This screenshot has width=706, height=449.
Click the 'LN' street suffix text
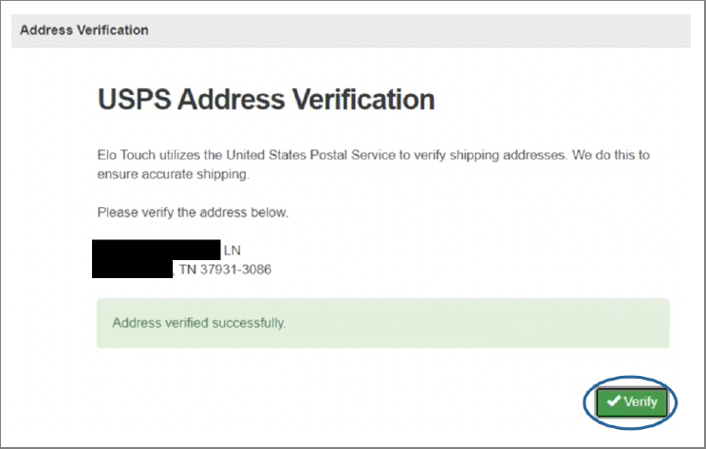pyautogui.click(x=232, y=251)
